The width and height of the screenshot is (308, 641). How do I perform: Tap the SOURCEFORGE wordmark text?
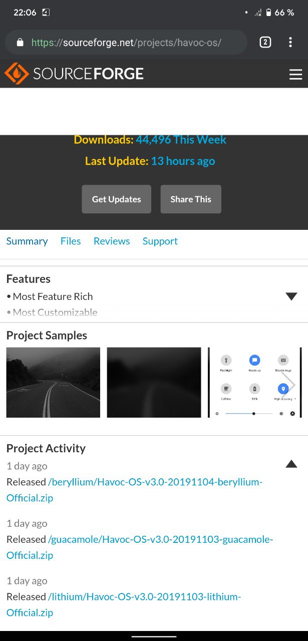[x=88, y=74]
